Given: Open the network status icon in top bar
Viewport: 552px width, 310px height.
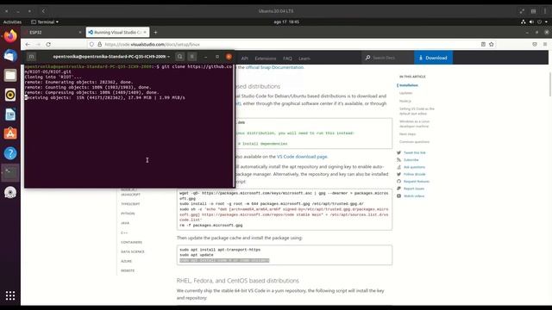Looking at the screenshot, I should (524, 22).
